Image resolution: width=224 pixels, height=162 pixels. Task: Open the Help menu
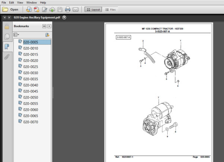pos(43,3)
